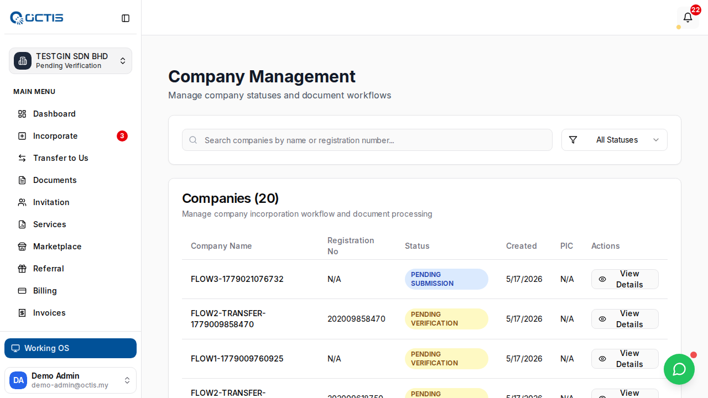Open the Invitation page
This screenshot has height=398, width=708.
70,202
